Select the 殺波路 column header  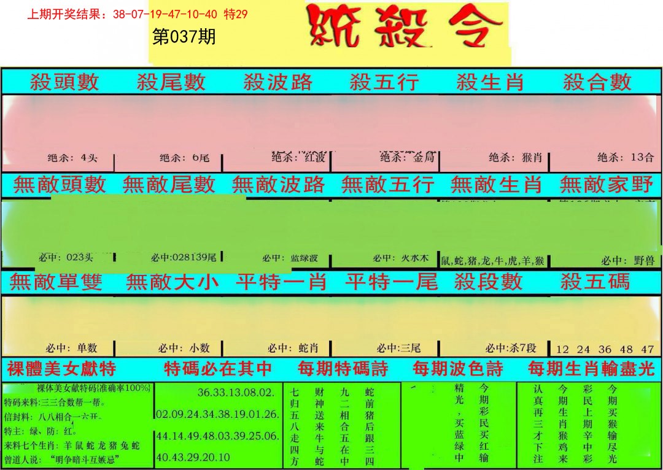click(x=277, y=82)
